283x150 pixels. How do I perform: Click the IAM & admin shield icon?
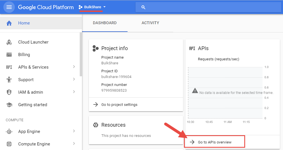(9, 92)
